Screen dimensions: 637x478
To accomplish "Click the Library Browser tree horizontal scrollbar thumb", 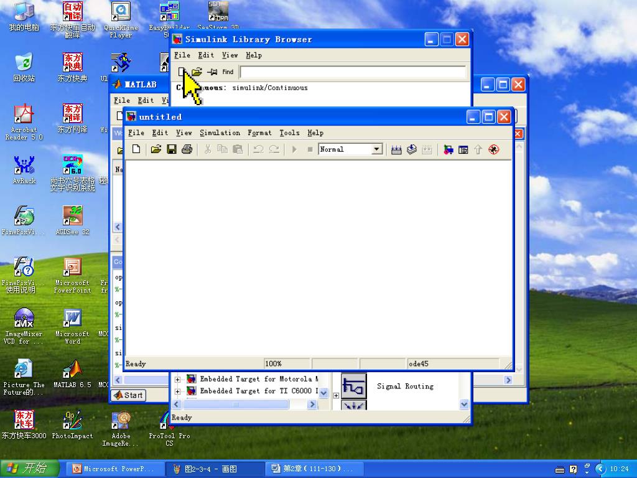I will click(236, 405).
